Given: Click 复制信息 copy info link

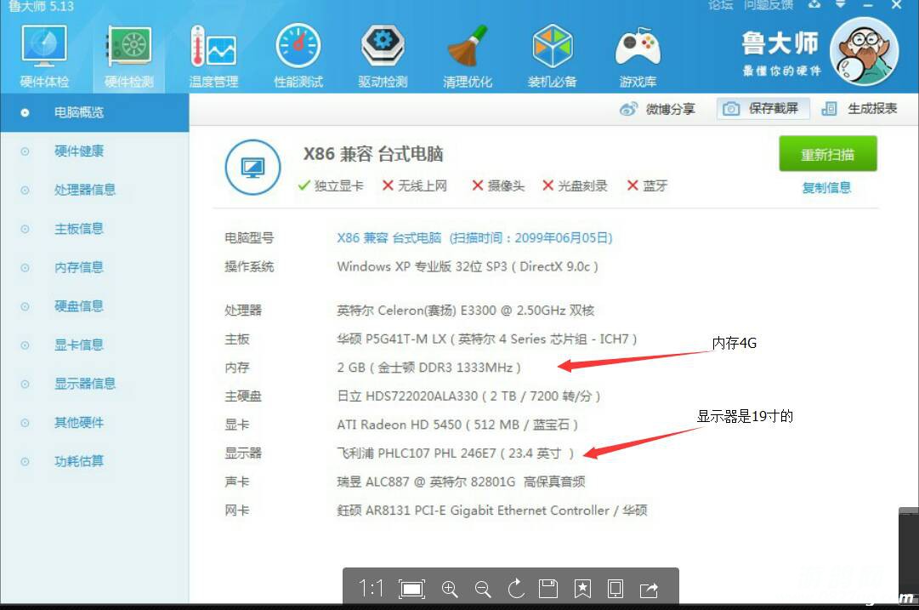Looking at the screenshot, I should pyautogui.click(x=826, y=188).
